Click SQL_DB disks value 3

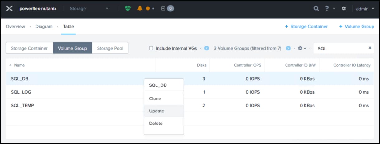(x=204, y=79)
